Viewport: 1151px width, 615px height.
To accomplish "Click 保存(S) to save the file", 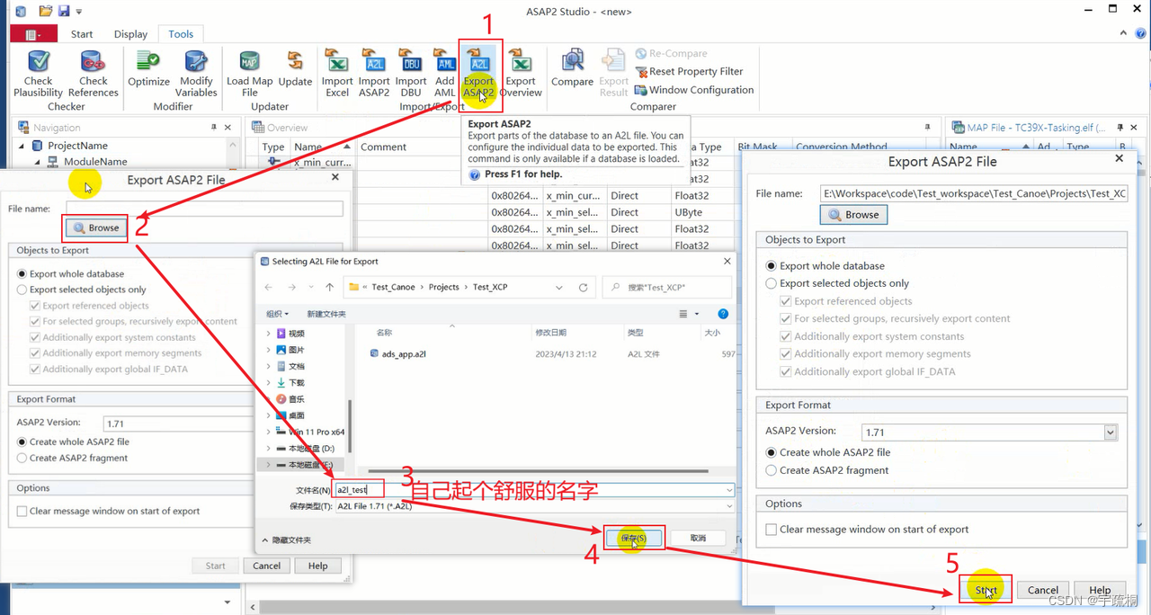I will pyautogui.click(x=633, y=538).
